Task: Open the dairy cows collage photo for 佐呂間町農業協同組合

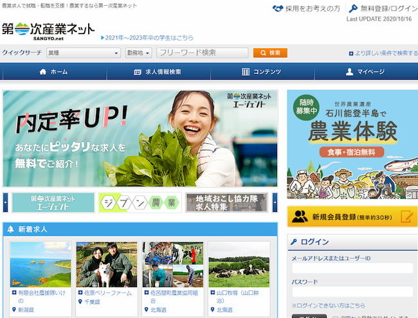Action: tap(173, 265)
